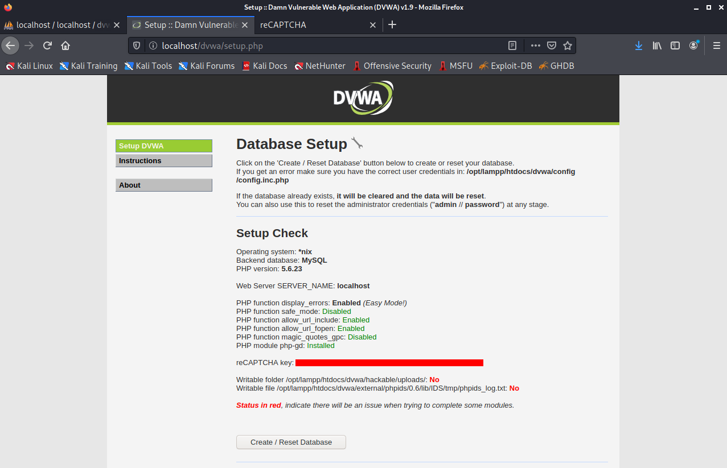
Task: Click the tracking protection shield icon
Action: (x=137, y=45)
